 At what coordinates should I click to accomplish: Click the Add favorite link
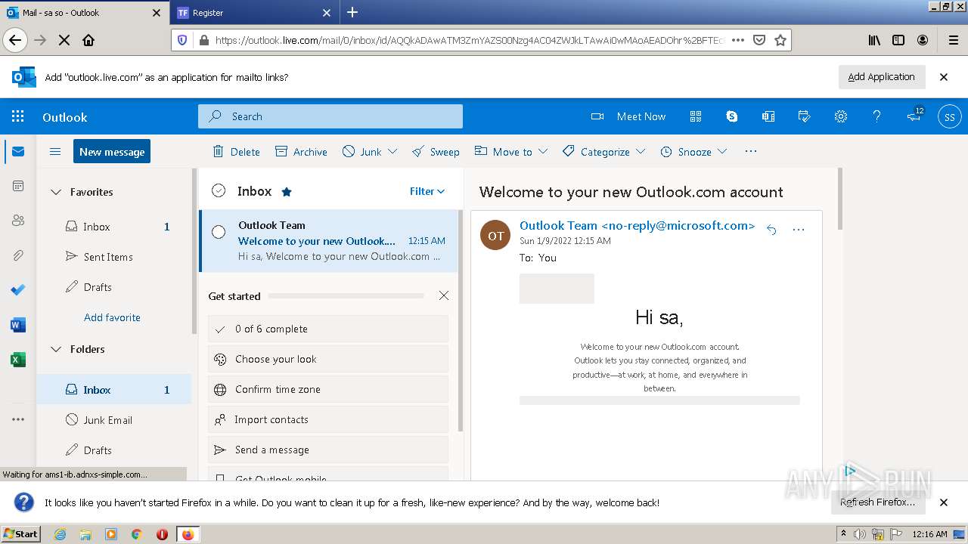point(112,317)
